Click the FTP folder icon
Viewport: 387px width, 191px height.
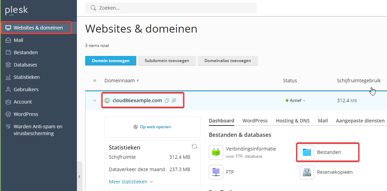click(x=216, y=172)
